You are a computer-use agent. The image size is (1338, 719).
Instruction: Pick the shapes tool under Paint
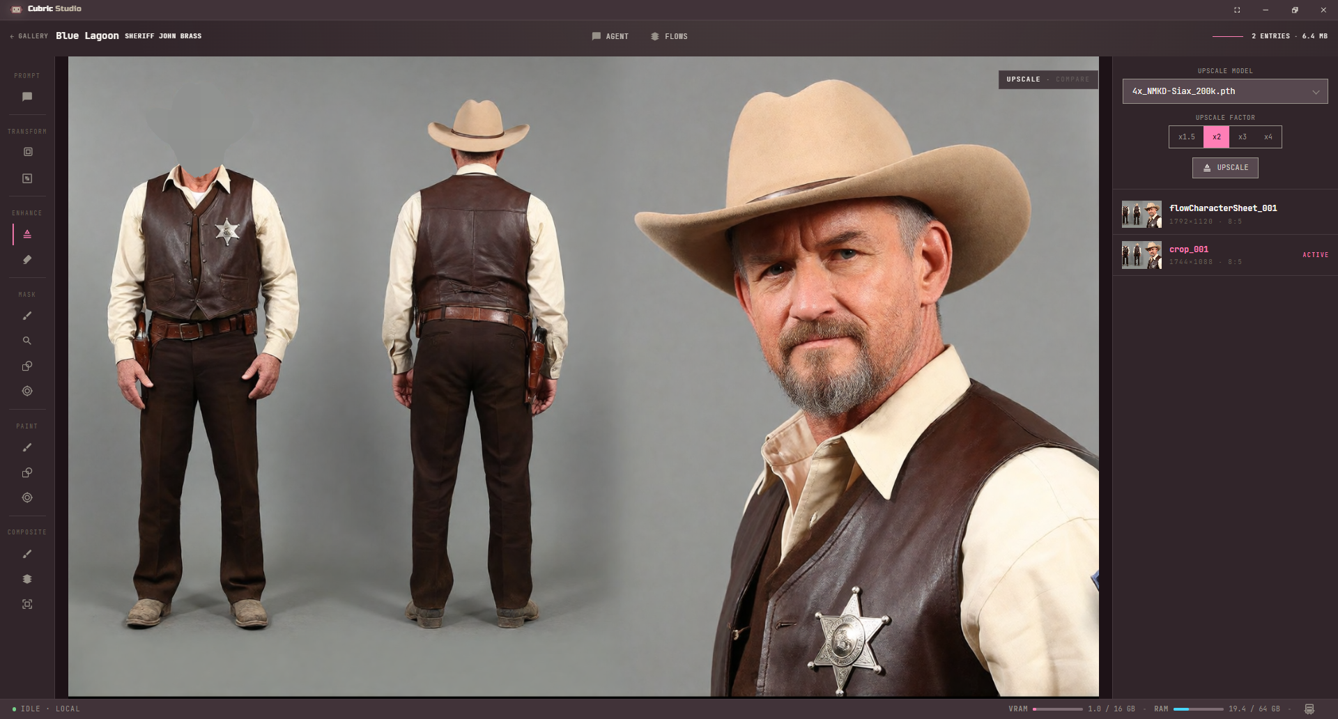tap(27, 472)
